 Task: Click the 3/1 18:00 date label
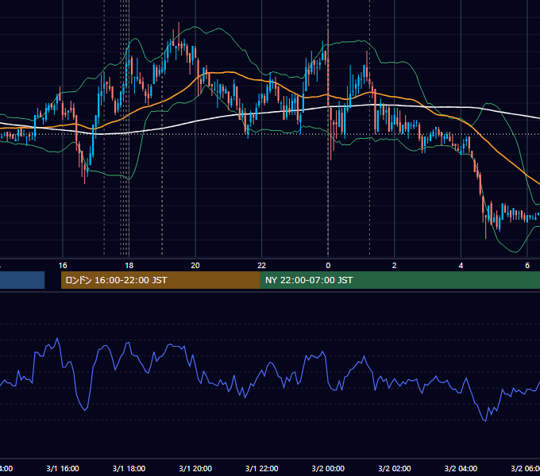pyautogui.click(x=129, y=468)
